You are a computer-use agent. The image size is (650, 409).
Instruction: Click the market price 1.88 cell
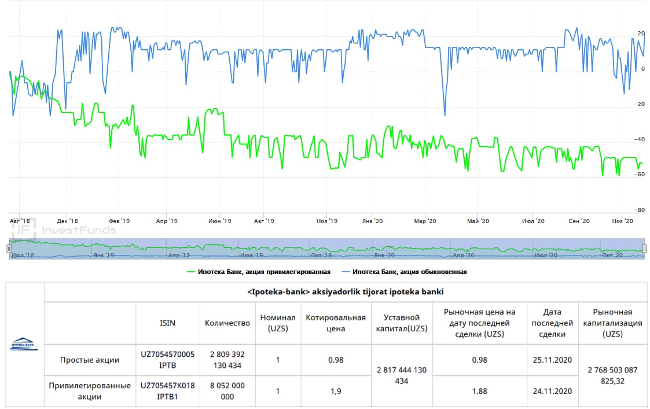(x=480, y=391)
